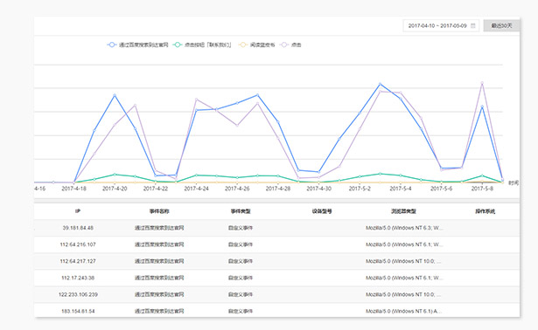Click event type in the 122.233.106.239 row
Image resolution: width=538 pixels, height=330 pixels.
(x=241, y=294)
